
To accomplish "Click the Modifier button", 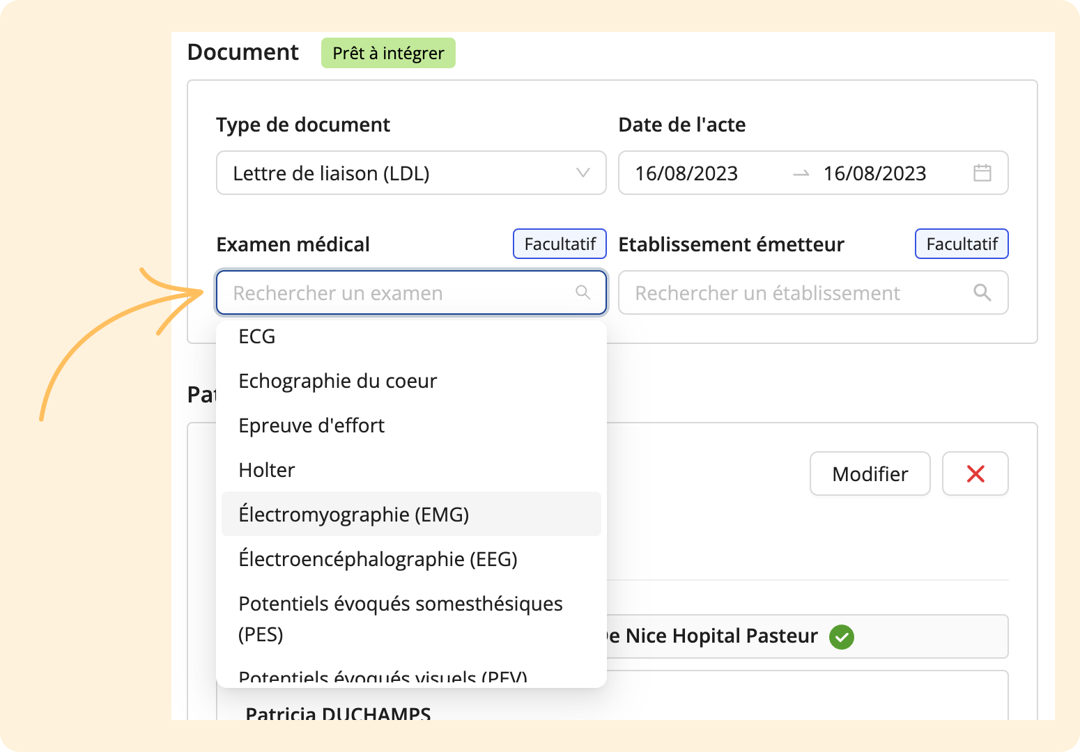I will [870, 473].
